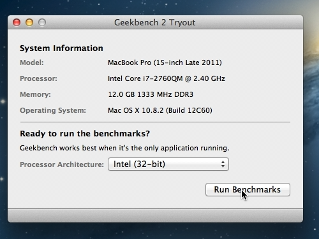Screen dimensions: 319x239
Task: Click the Processor Architecture: label
Action: [x=62, y=164]
